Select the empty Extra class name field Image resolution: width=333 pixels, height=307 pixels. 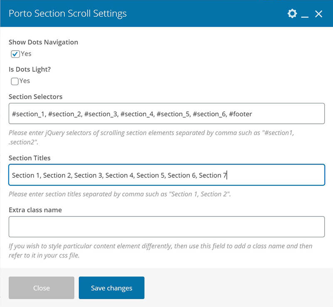click(x=166, y=226)
